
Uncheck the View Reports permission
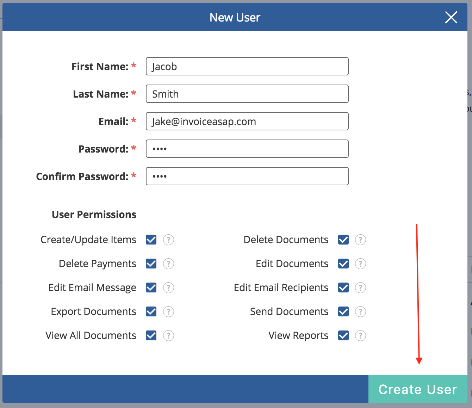click(x=343, y=336)
